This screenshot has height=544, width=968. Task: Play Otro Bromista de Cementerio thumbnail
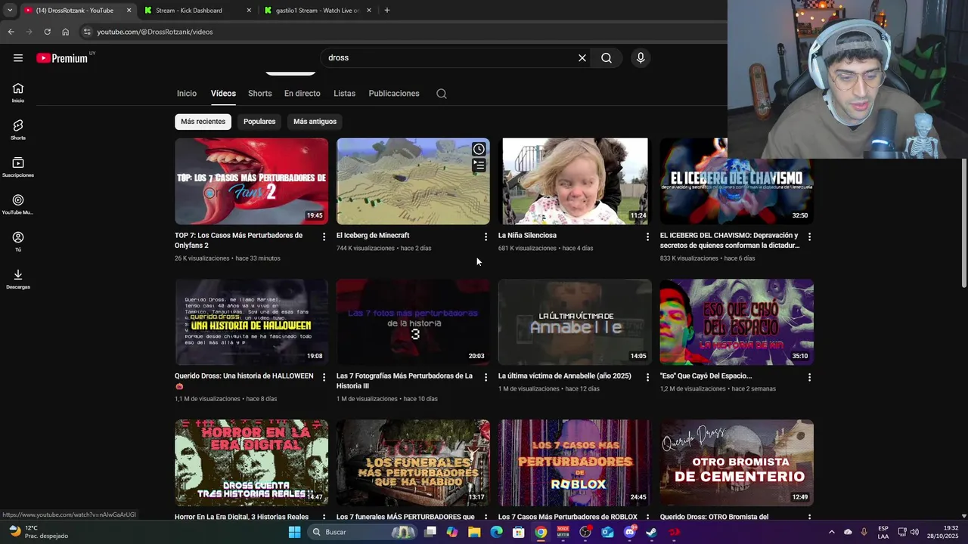point(737,462)
